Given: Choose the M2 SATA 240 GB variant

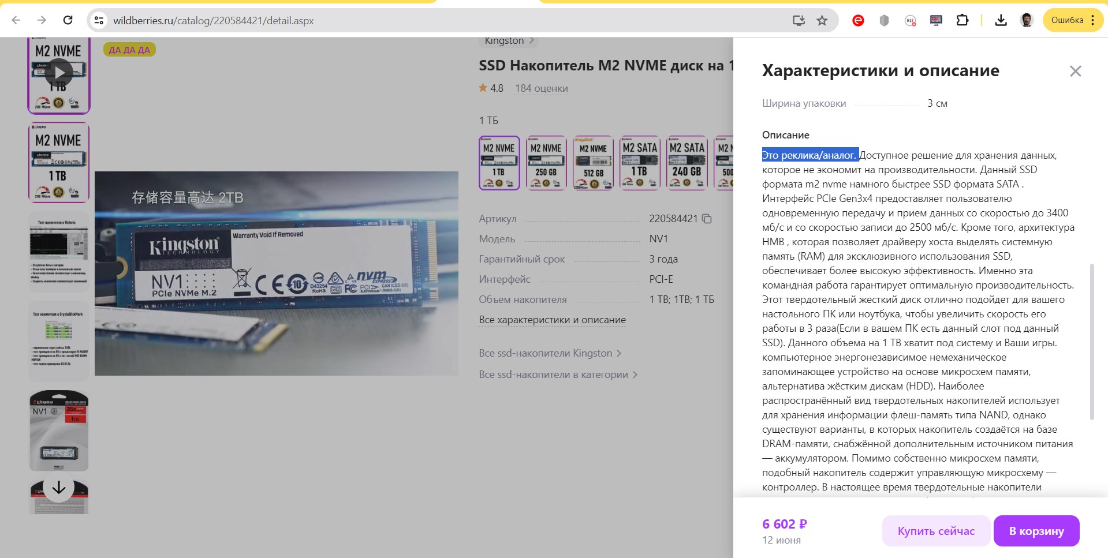Looking at the screenshot, I should 687,163.
